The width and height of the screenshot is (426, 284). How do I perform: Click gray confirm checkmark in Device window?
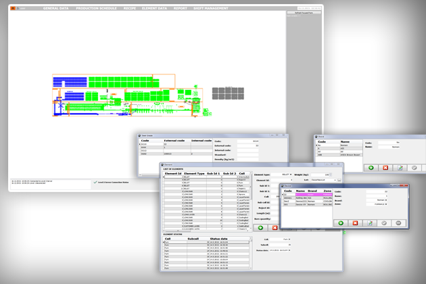click(x=384, y=222)
